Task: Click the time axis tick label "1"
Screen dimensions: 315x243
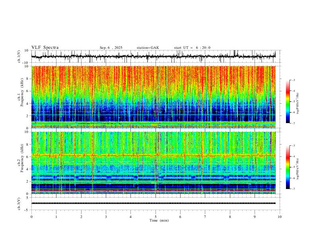Action: click(x=56, y=217)
